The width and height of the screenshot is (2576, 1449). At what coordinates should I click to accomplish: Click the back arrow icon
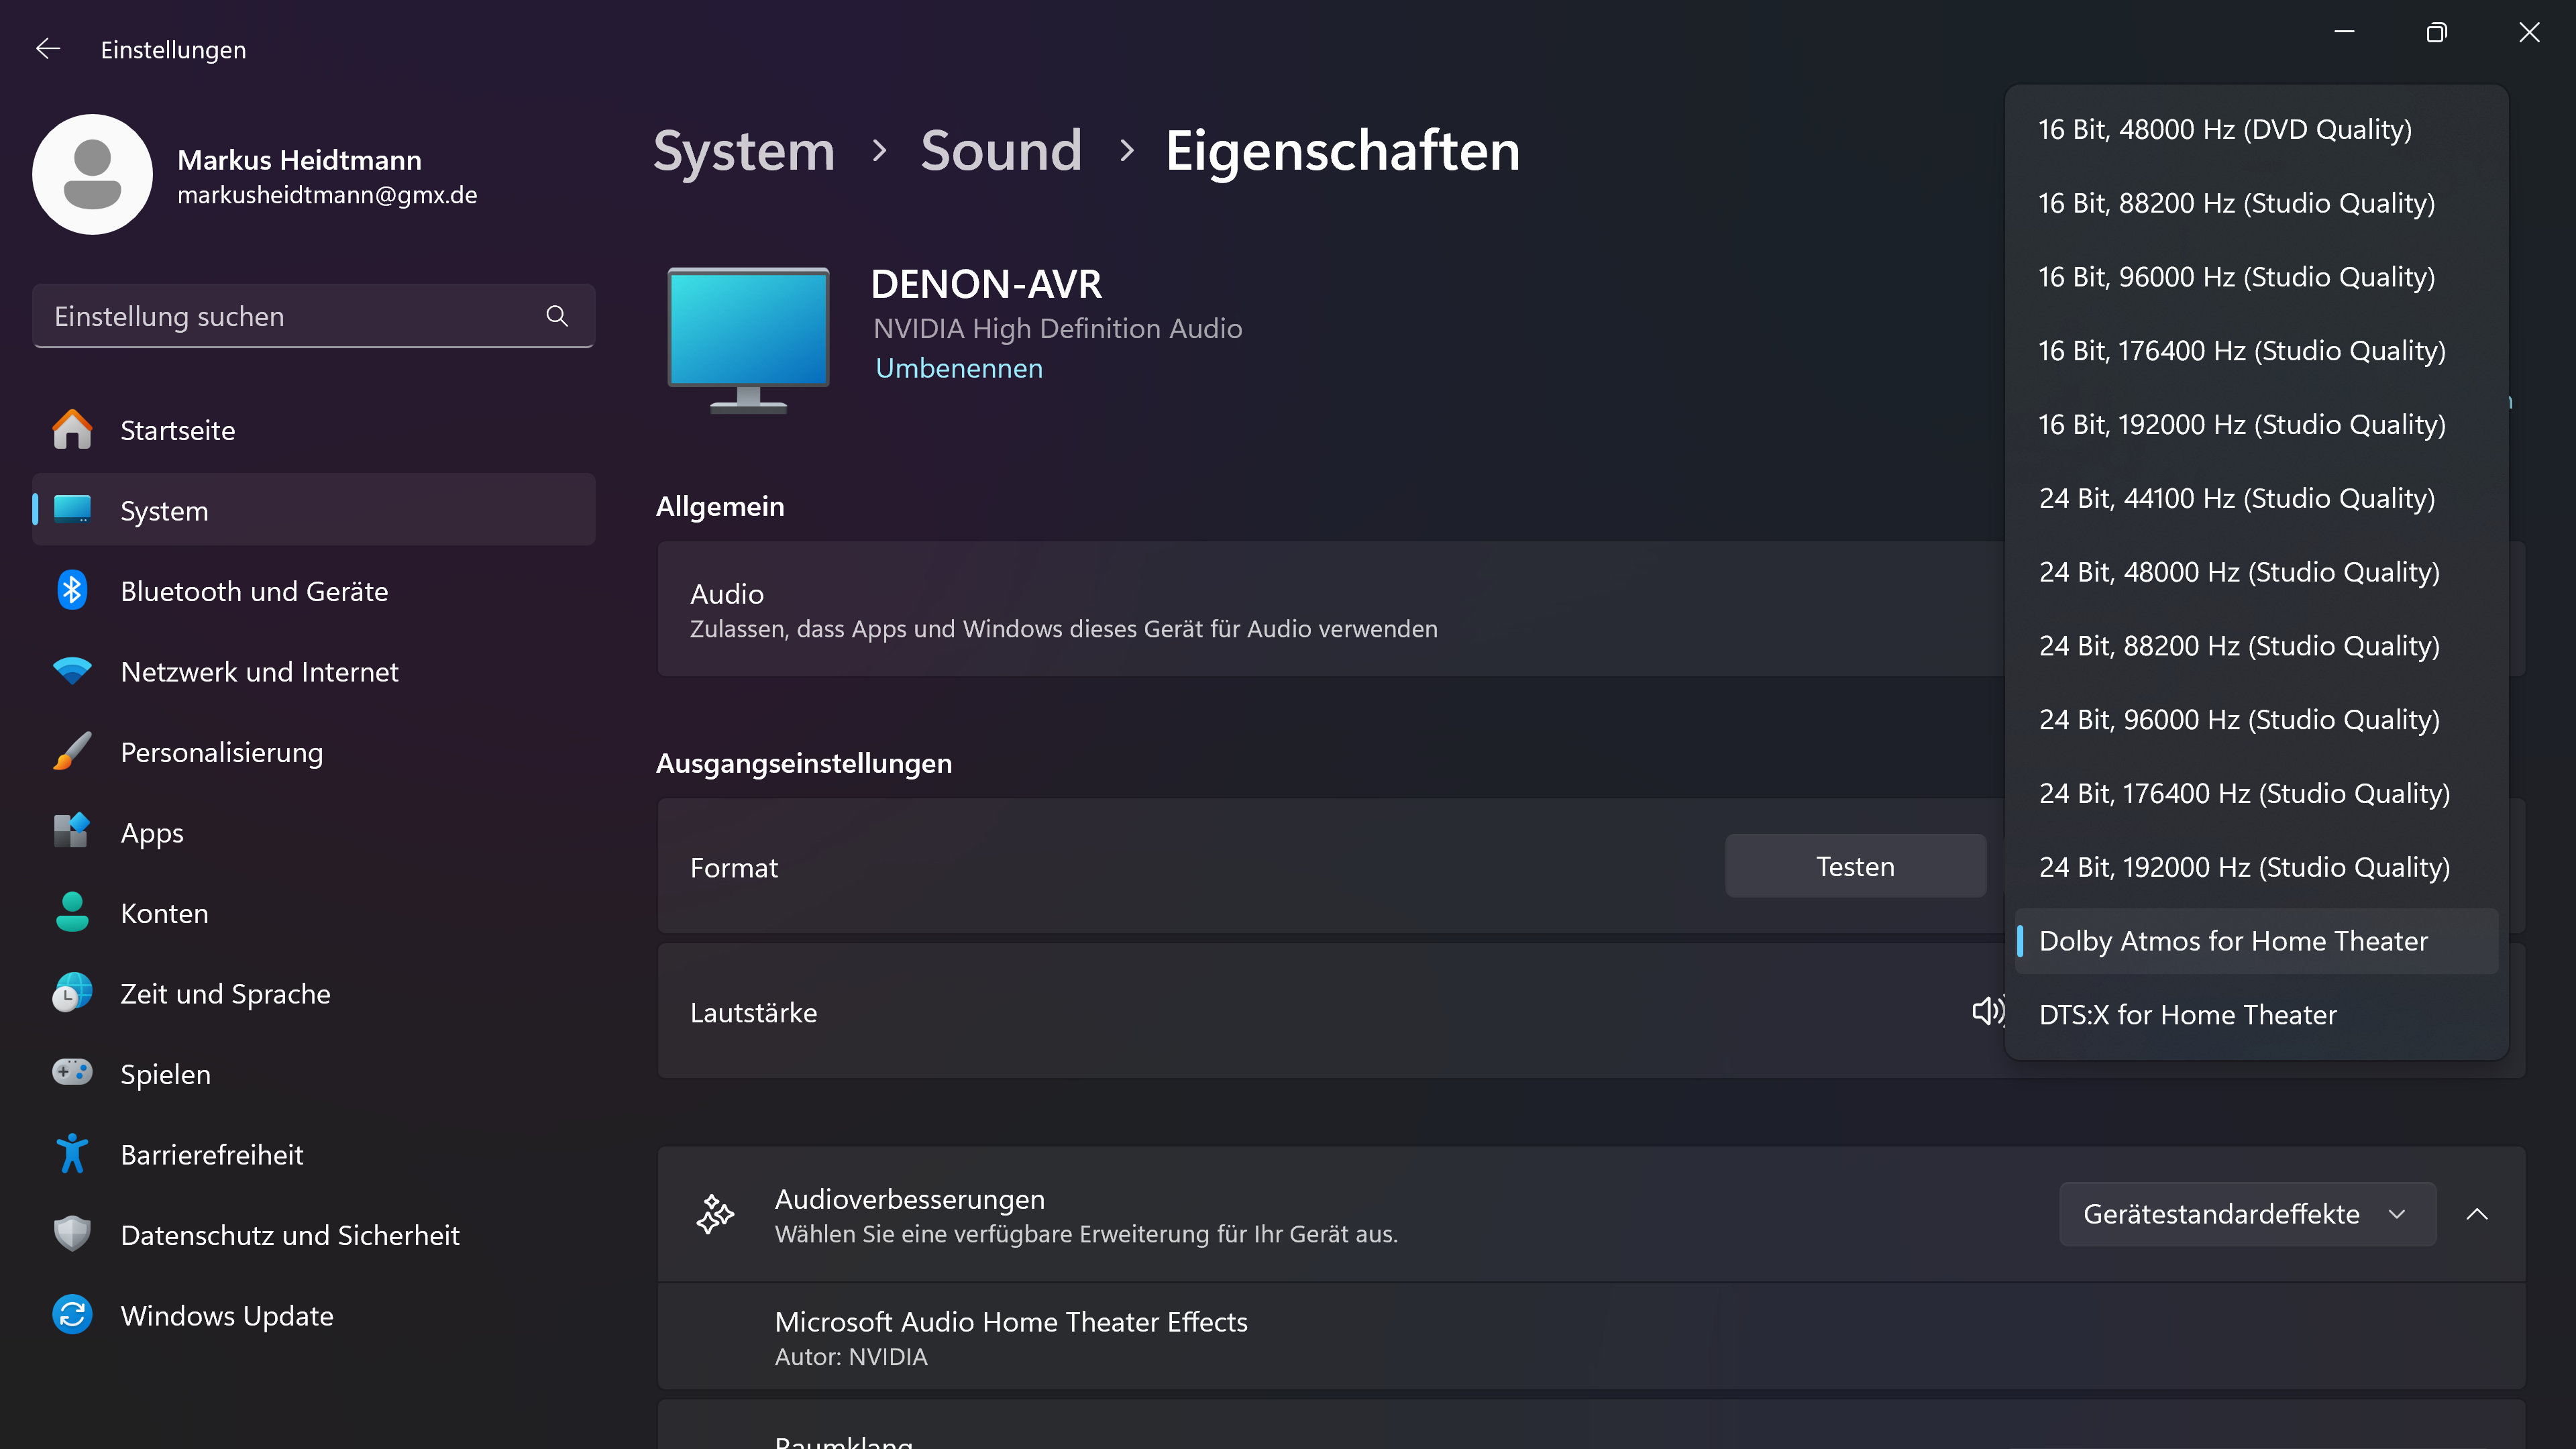click(48, 49)
